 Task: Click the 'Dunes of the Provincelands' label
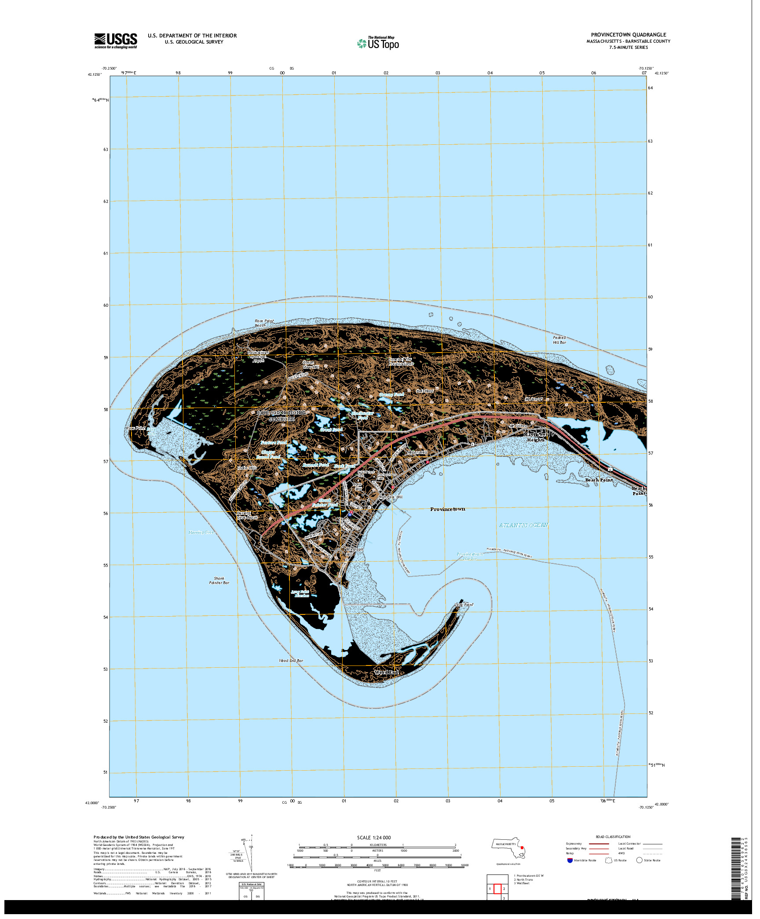pyautogui.click(x=401, y=361)
